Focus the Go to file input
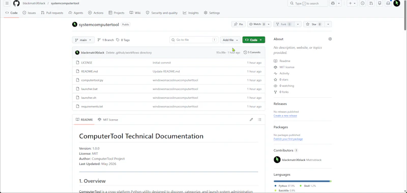Screen dimensions: 407x193 click(x=194, y=40)
